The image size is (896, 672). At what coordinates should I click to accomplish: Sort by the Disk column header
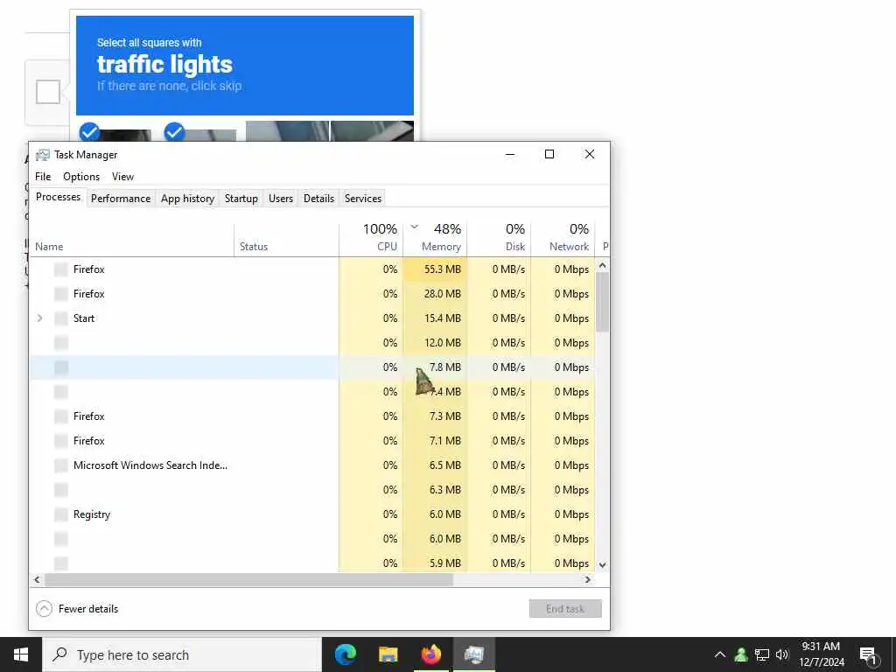(x=499, y=238)
